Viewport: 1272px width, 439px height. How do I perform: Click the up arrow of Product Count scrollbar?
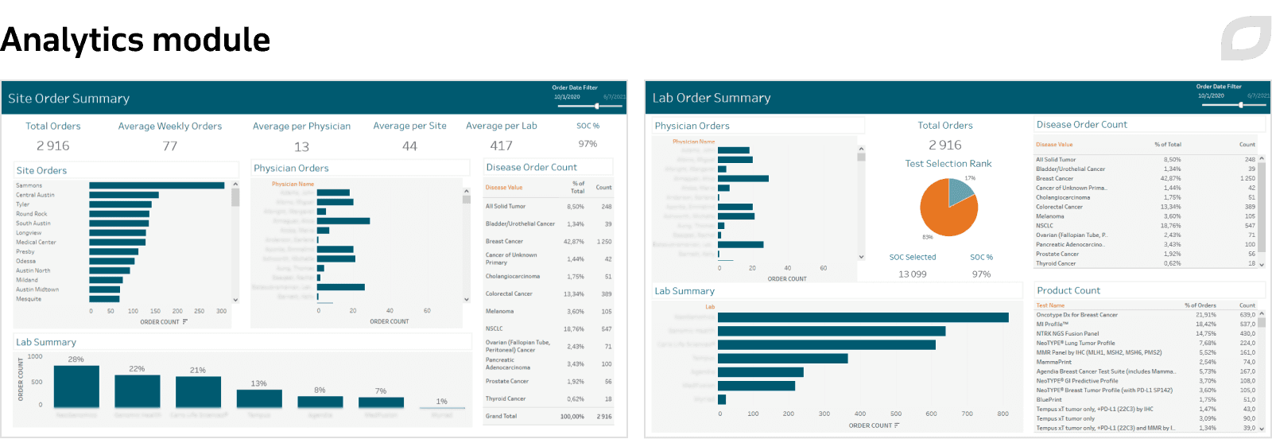1262,314
